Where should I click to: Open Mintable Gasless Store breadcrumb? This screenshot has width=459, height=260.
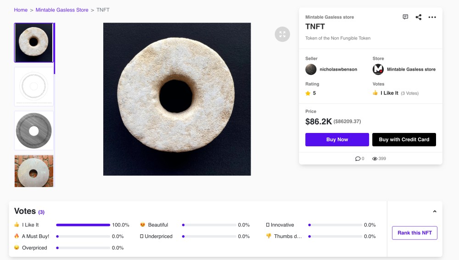(x=62, y=10)
